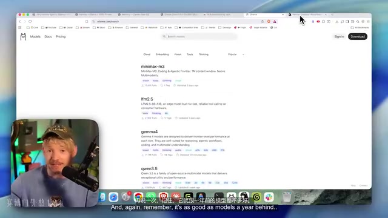The width and height of the screenshot is (388, 218).
Task: Open the downloads arrow icon
Action: [337, 22]
